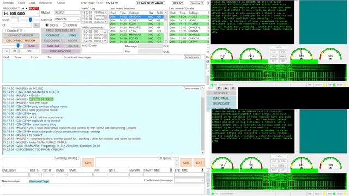Click the VU meter gauge in upper VARA panel
The image size is (349, 196).
coord(222,54)
